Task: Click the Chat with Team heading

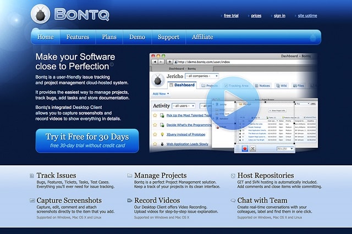Action: click(x=262, y=200)
